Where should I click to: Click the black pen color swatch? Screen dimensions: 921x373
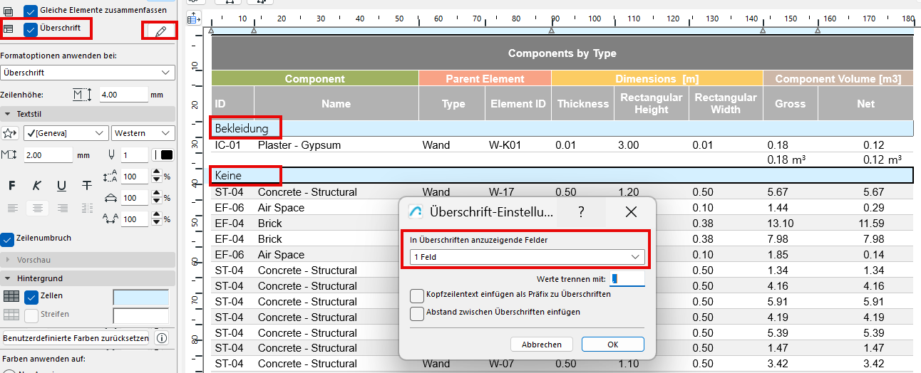(166, 154)
